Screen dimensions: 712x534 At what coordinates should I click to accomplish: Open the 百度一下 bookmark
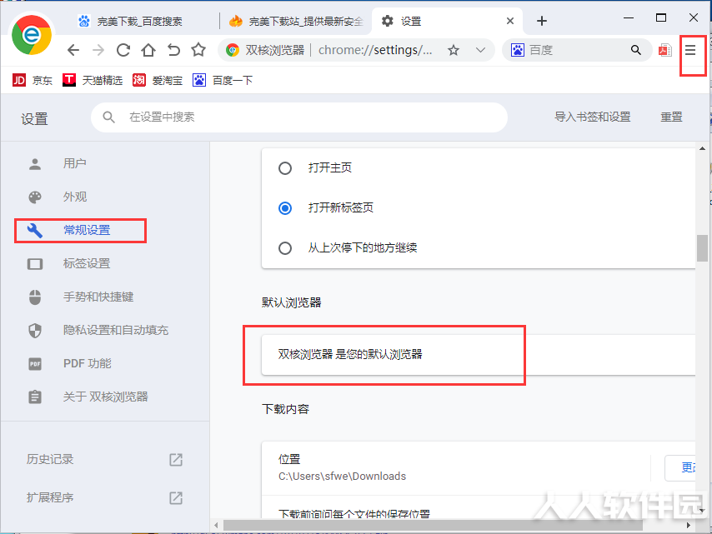pos(223,80)
